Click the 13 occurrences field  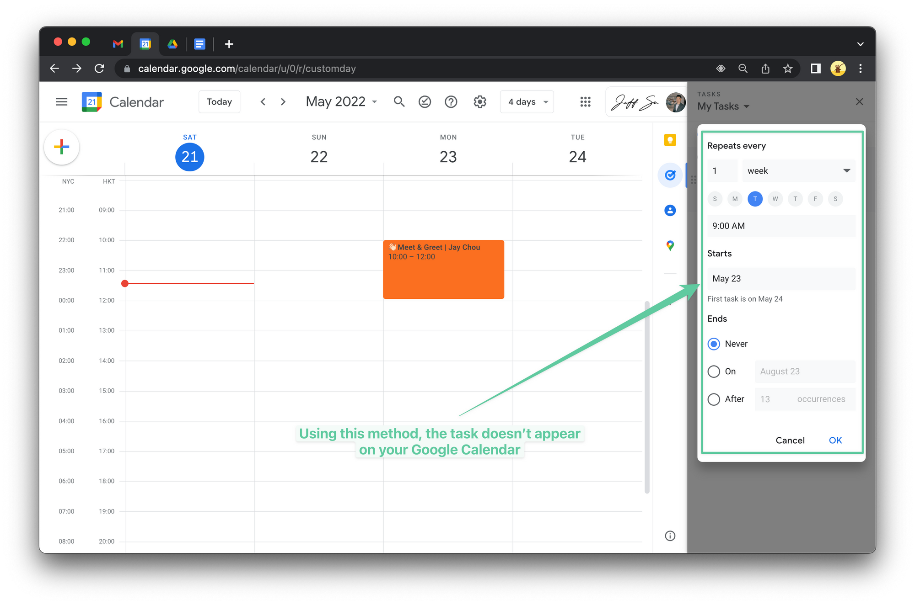[x=805, y=399]
